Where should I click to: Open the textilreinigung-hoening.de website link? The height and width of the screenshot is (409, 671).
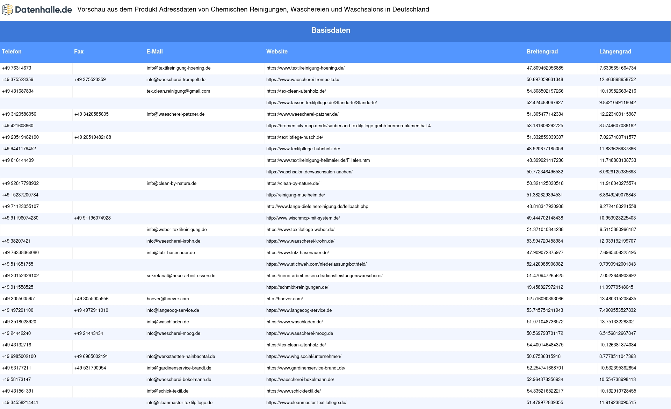point(305,68)
